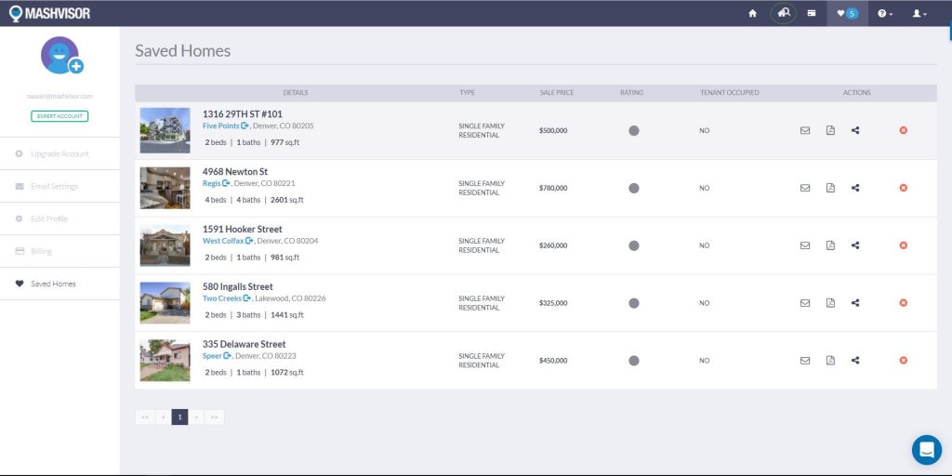The image size is (952, 476).
Task: Open the user account dropdown menu
Action: 919,13
